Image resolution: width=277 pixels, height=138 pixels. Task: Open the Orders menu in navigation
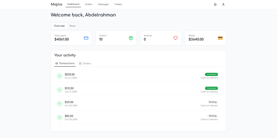(89, 4)
